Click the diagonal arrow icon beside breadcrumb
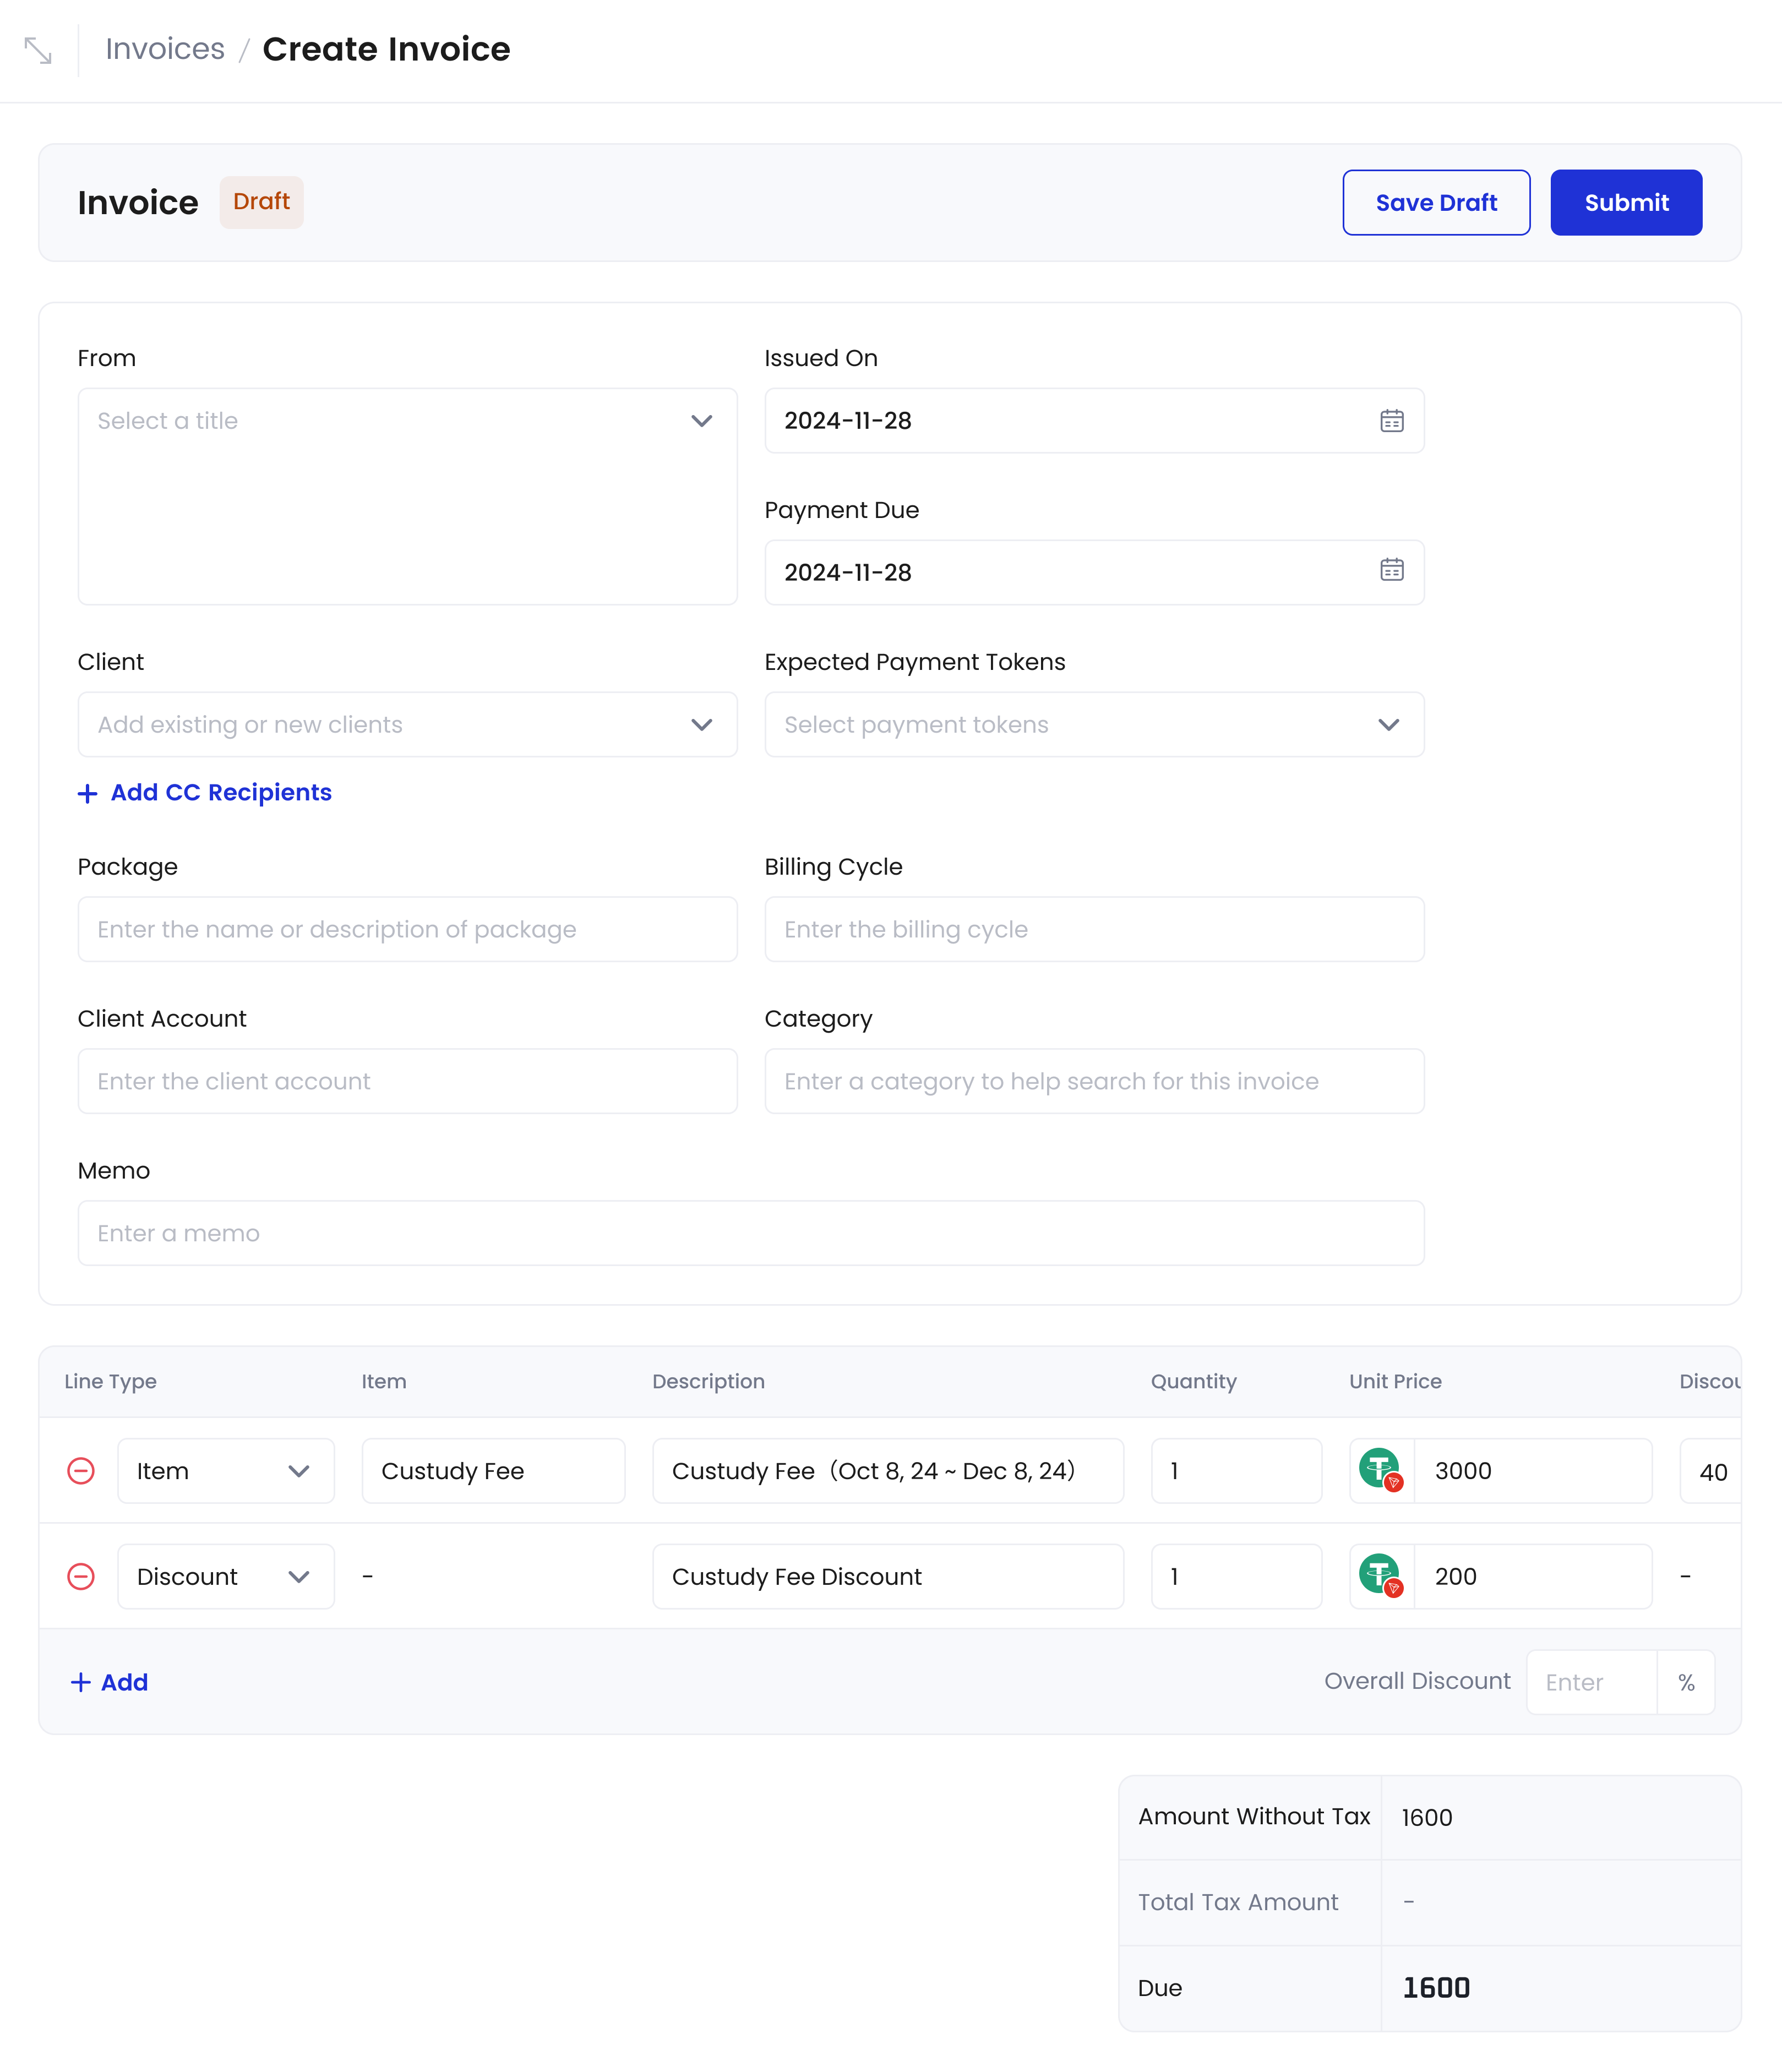Screen dimensions: 1782x2072 tap(38, 49)
